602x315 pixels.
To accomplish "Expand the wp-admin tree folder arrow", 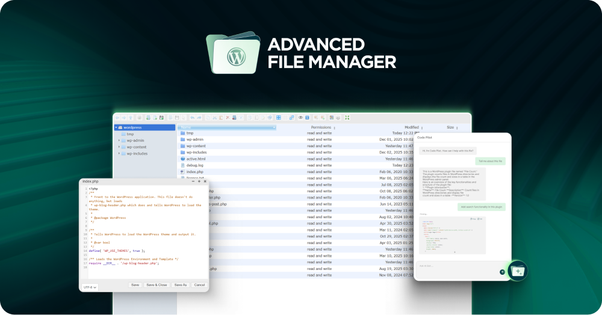I will pyautogui.click(x=119, y=140).
